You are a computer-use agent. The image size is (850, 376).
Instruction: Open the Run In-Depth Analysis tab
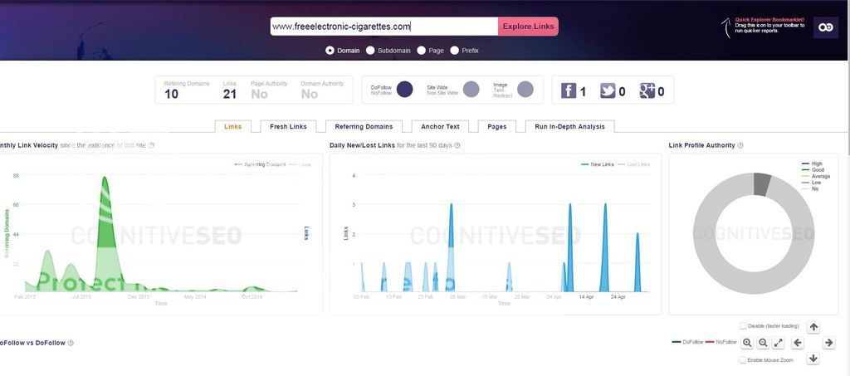[569, 126]
